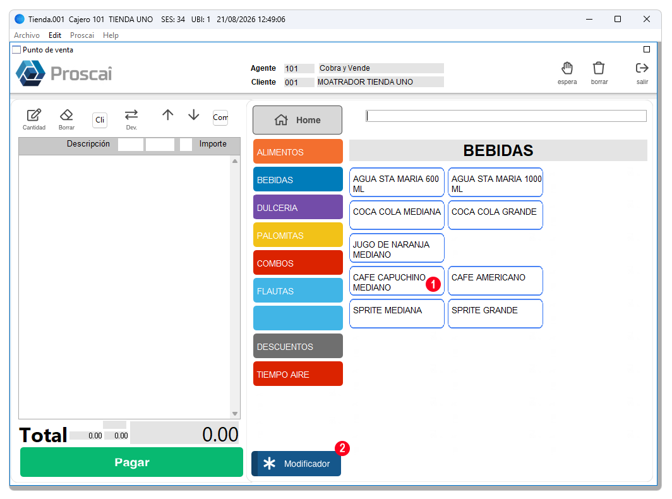The width and height of the screenshot is (672, 499).
Task: Move selection down with down arrow
Action: coord(194,115)
